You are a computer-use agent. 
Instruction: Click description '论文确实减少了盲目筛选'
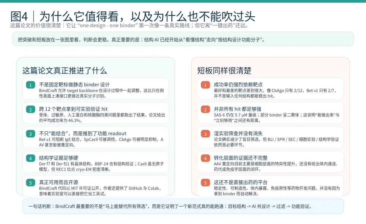click(276, 142)
